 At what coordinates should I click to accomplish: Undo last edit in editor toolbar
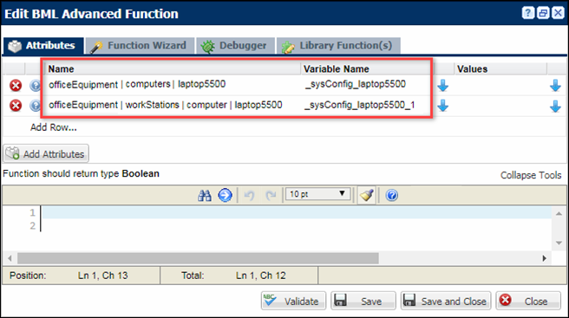point(249,196)
